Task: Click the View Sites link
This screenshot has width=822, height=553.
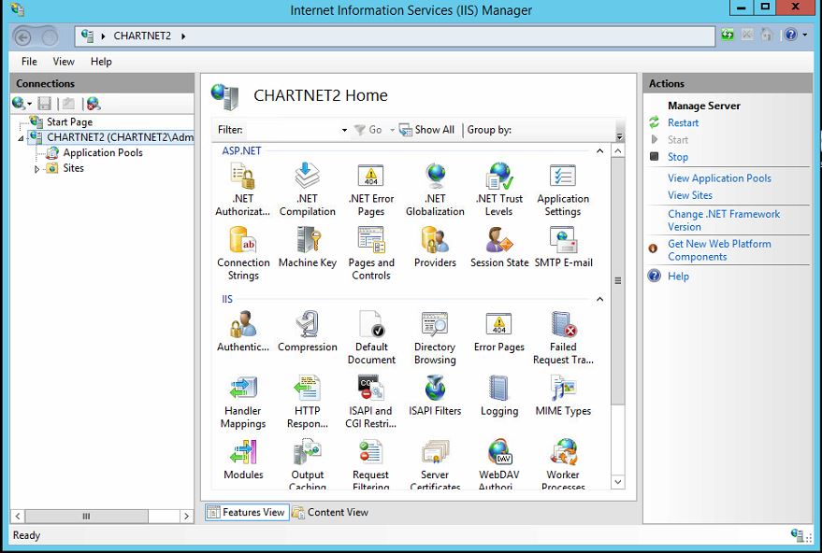Action: [690, 195]
